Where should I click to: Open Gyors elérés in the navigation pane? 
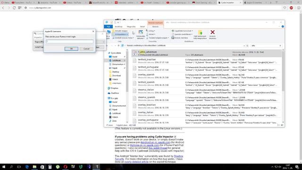point(116,53)
